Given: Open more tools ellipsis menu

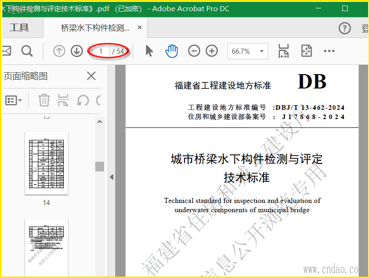Looking at the screenshot, I should [x=329, y=51].
